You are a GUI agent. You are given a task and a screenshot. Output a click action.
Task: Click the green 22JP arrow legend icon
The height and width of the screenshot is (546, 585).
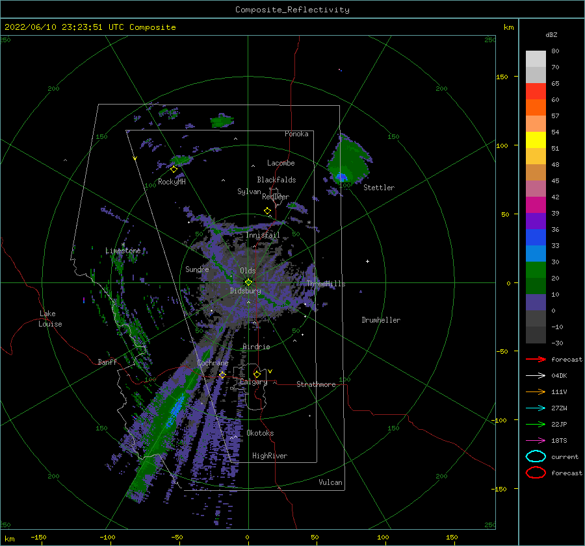click(536, 424)
